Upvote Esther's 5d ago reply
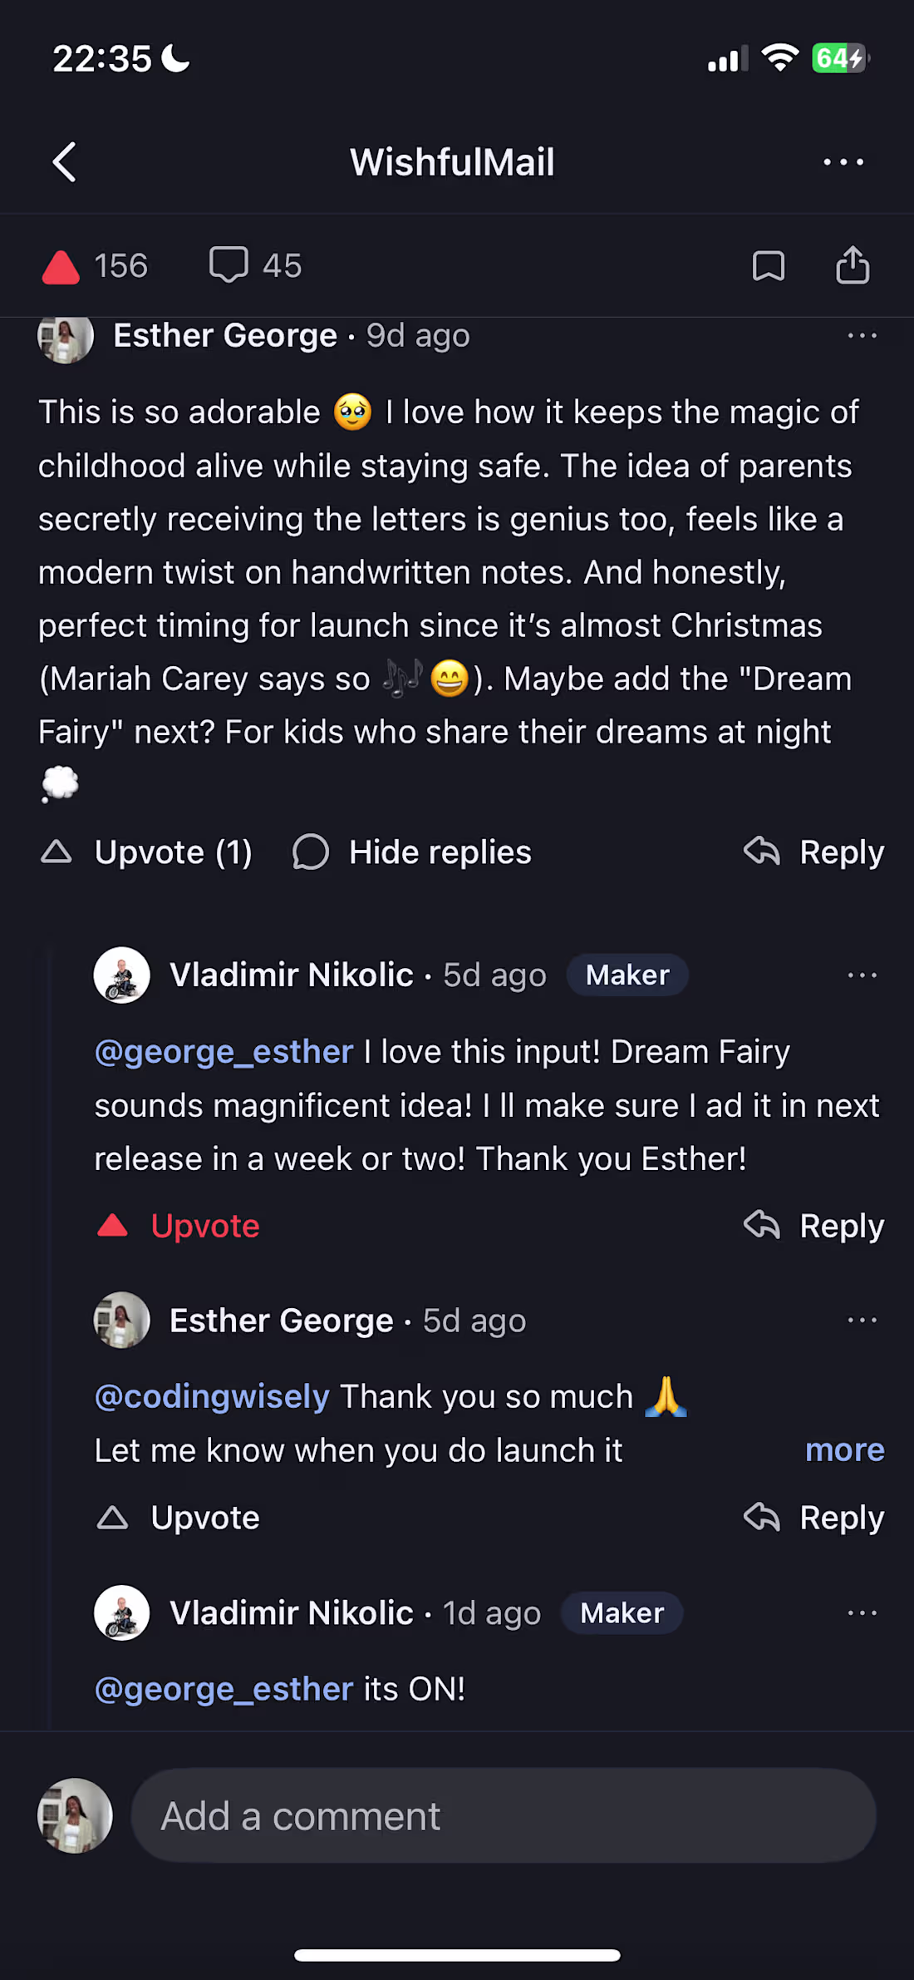The width and height of the screenshot is (914, 1980). [179, 1518]
